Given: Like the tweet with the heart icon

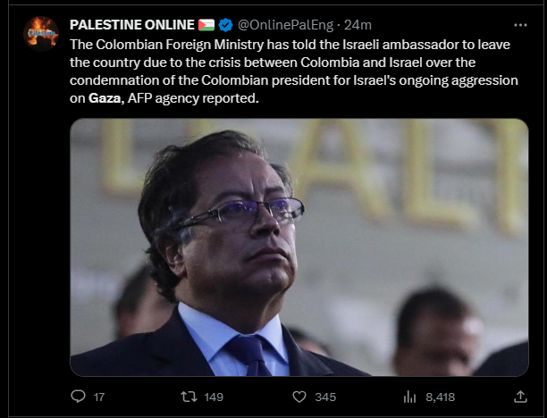Looking at the screenshot, I should pos(299,396).
